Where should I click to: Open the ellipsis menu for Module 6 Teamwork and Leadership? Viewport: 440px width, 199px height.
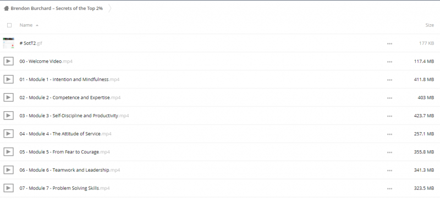pyautogui.click(x=389, y=170)
